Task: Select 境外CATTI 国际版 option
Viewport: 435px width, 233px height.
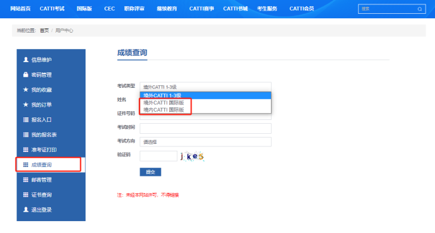Action: 163,103
